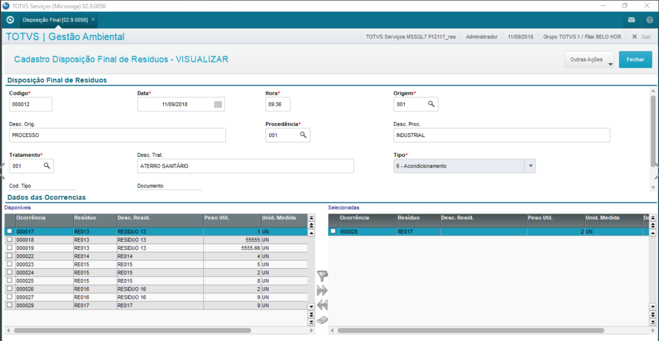The width and height of the screenshot is (659, 341).
Task: Open the mail envelope icon in header
Action: pyautogui.click(x=632, y=20)
